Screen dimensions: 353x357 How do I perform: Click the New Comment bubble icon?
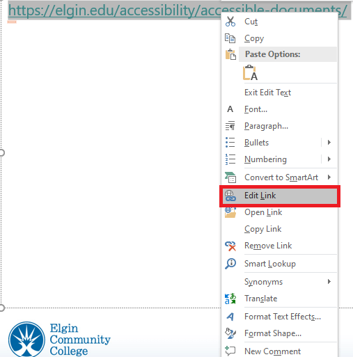230,351
